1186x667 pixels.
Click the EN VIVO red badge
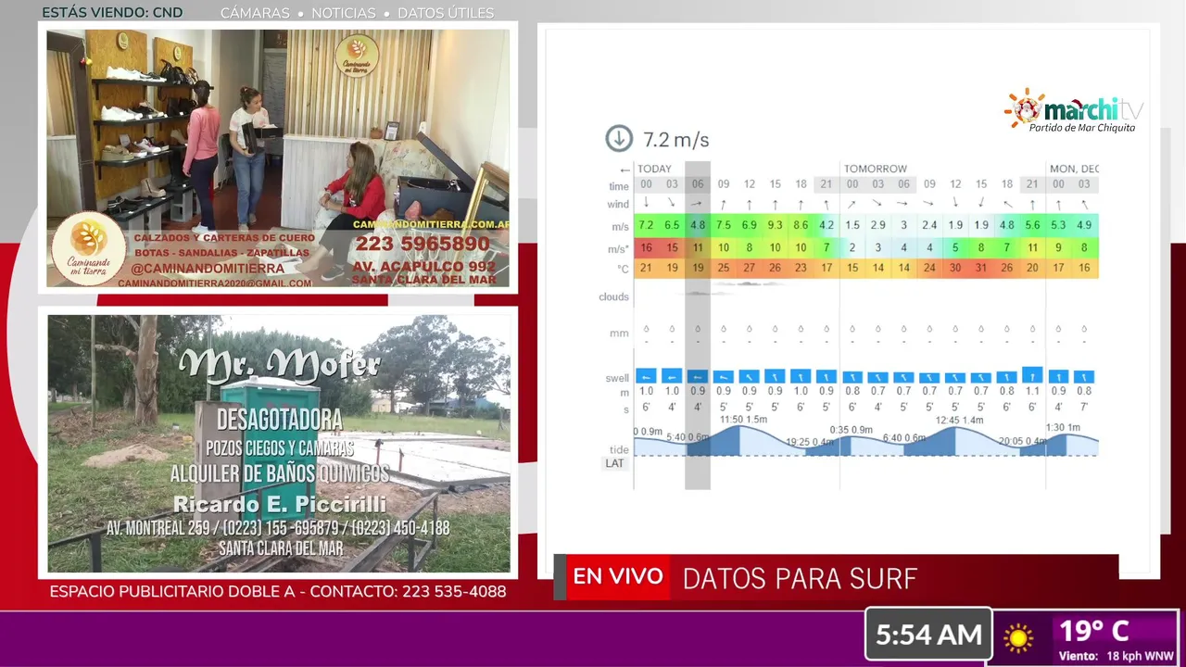pyautogui.click(x=617, y=577)
